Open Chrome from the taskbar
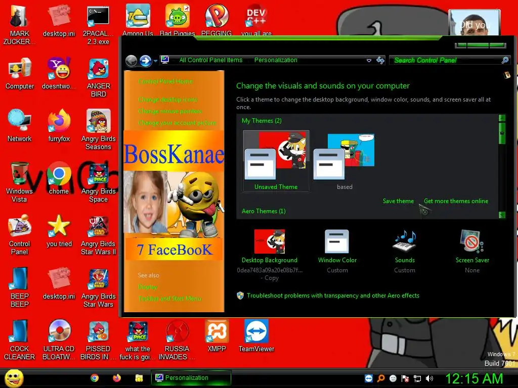This screenshot has height=388, width=518. [95, 378]
